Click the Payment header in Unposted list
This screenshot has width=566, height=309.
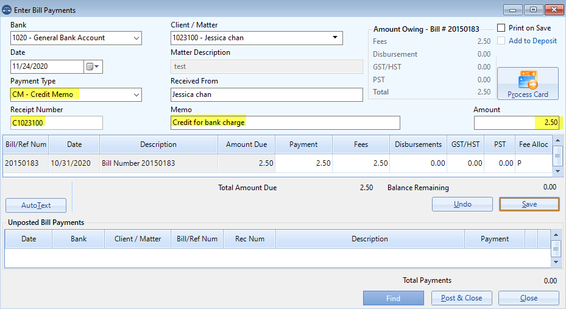pyautogui.click(x=495, y=239)
